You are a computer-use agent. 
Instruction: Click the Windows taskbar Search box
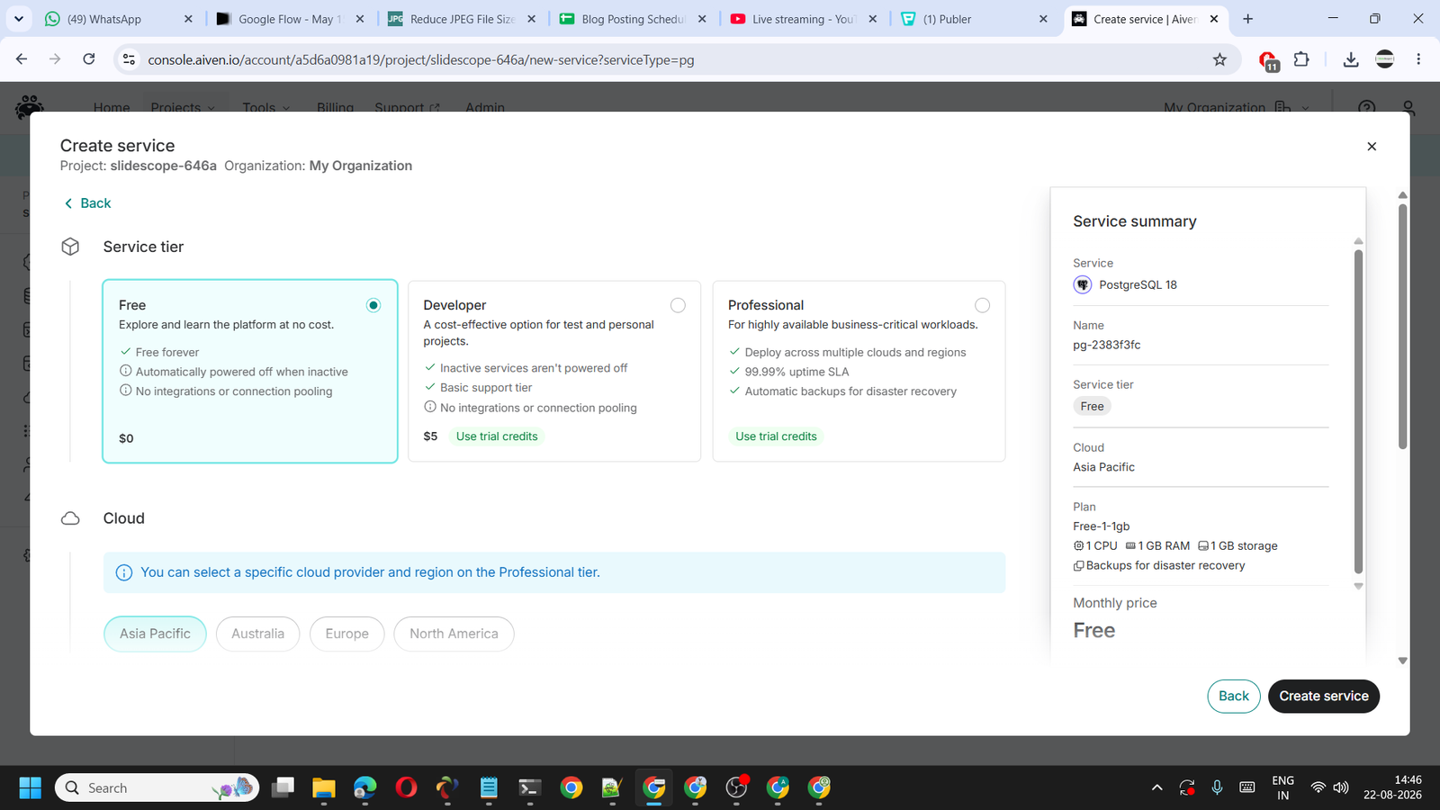(157, 788)
